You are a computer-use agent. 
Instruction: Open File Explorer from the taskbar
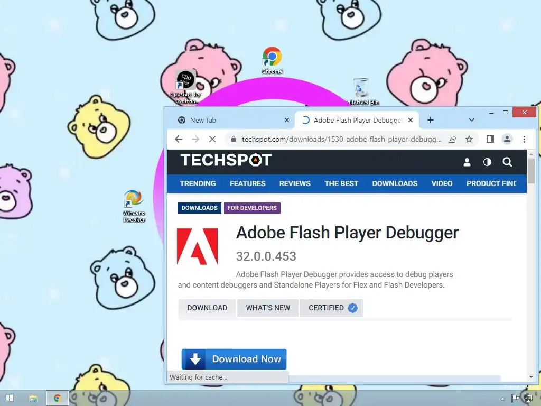(33, 398)
